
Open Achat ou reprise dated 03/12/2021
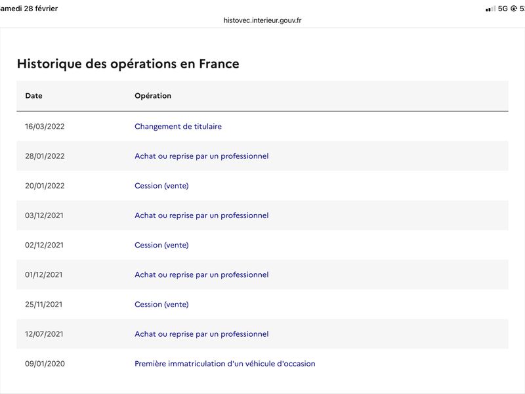pos(201,215)
